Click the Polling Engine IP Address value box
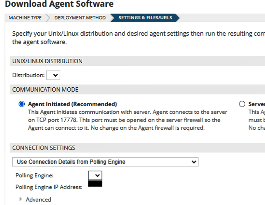Image resolution: width=265 pixels, height=205 pixels. click(x=95, y=184)
